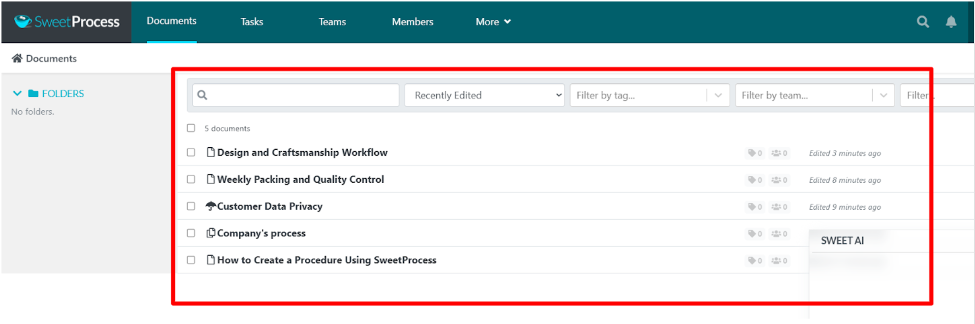This screenshot has width=975, height=324.
Task: Click magnifier icon inside document search box
Action: pyautogui.click(x=202, y=95)
